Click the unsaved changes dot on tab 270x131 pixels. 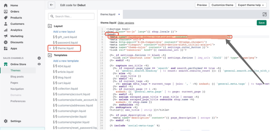pos(119,14)
